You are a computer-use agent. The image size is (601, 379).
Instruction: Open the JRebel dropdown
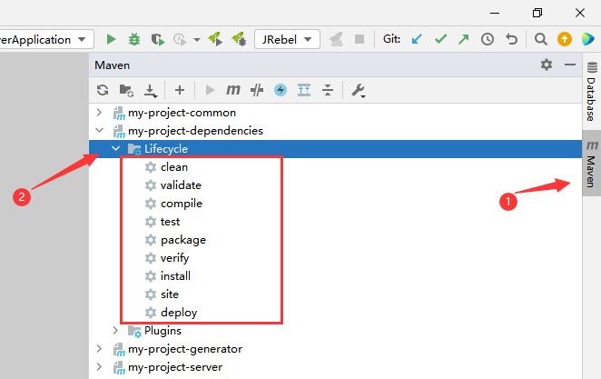pos(287,39)
